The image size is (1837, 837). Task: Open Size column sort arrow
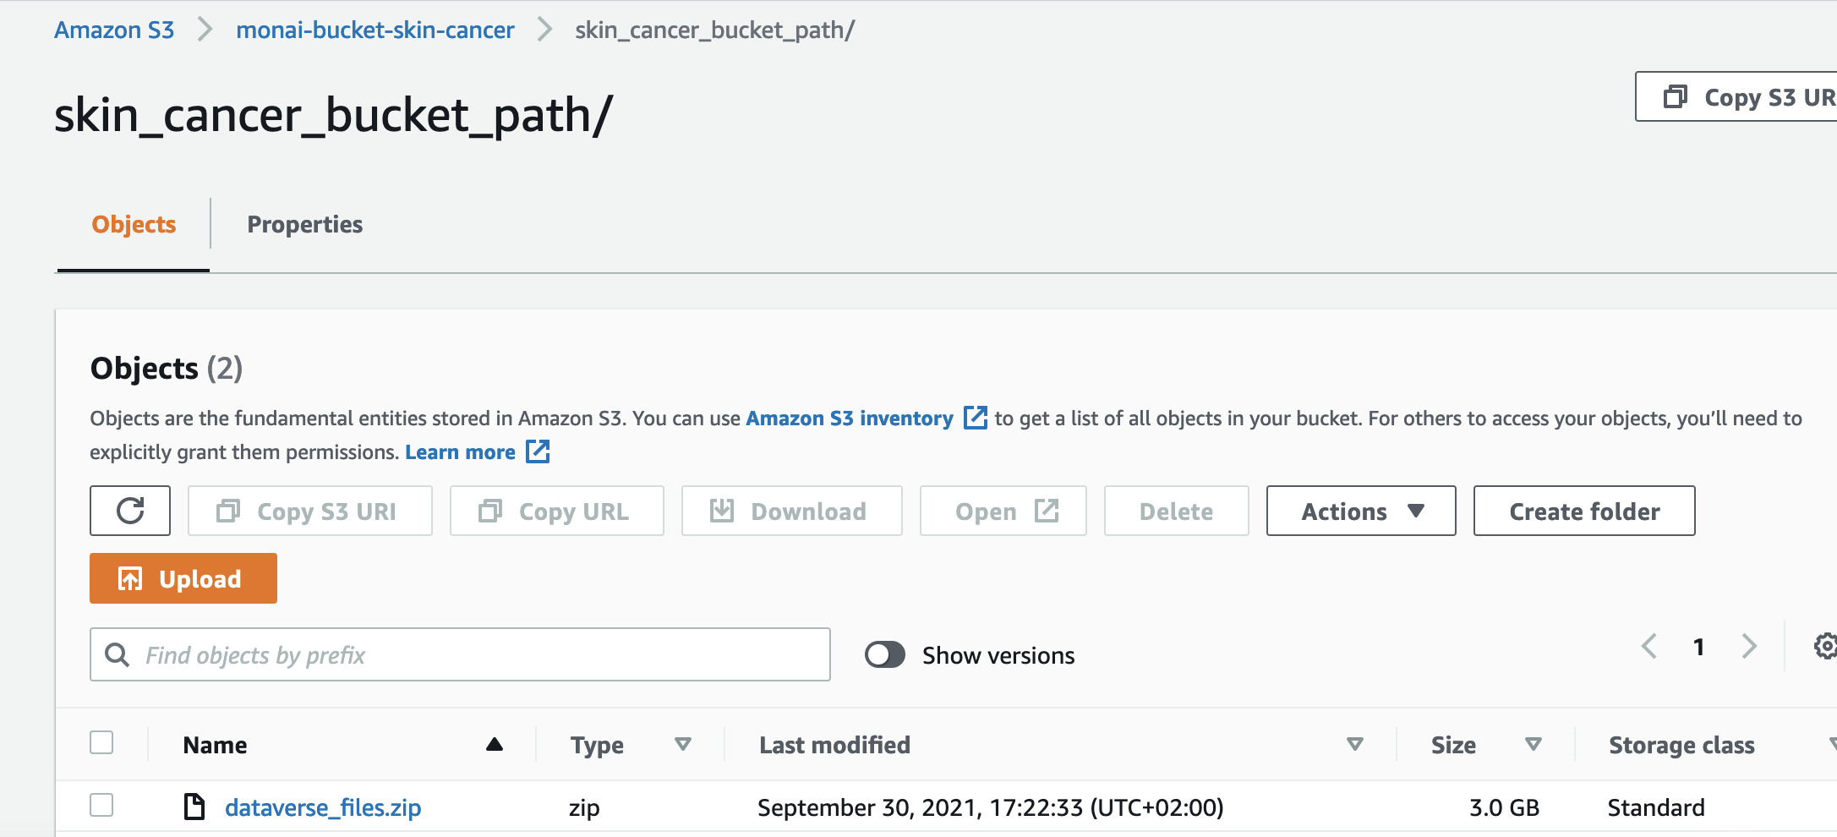[1534, 744]
